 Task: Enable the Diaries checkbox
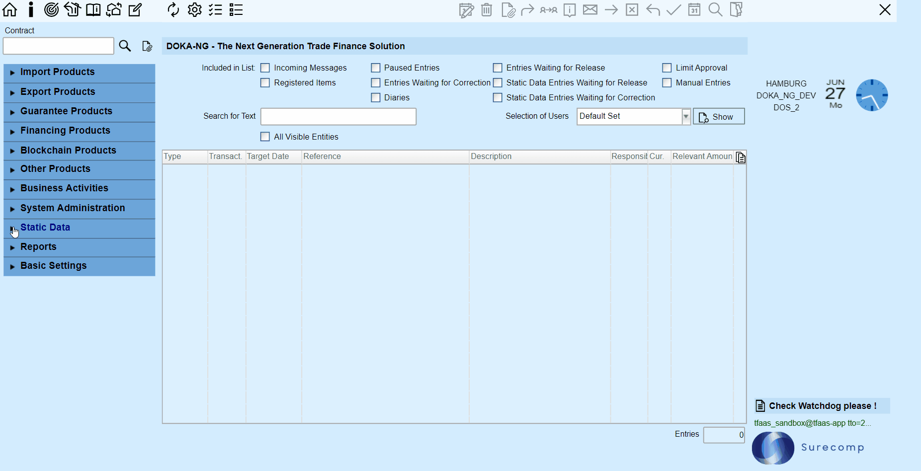pos(376,97)
